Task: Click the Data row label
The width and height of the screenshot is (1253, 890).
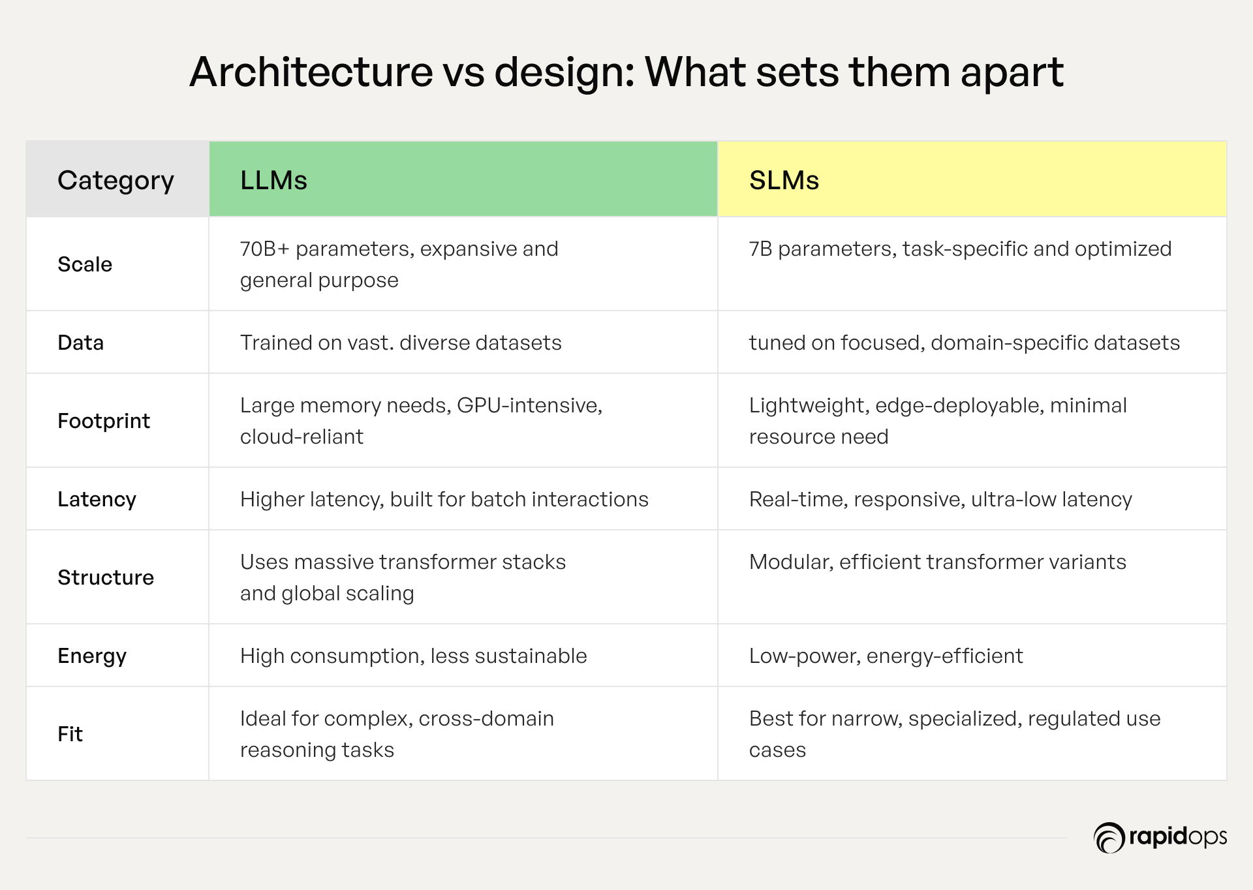Action: (81, 343)
